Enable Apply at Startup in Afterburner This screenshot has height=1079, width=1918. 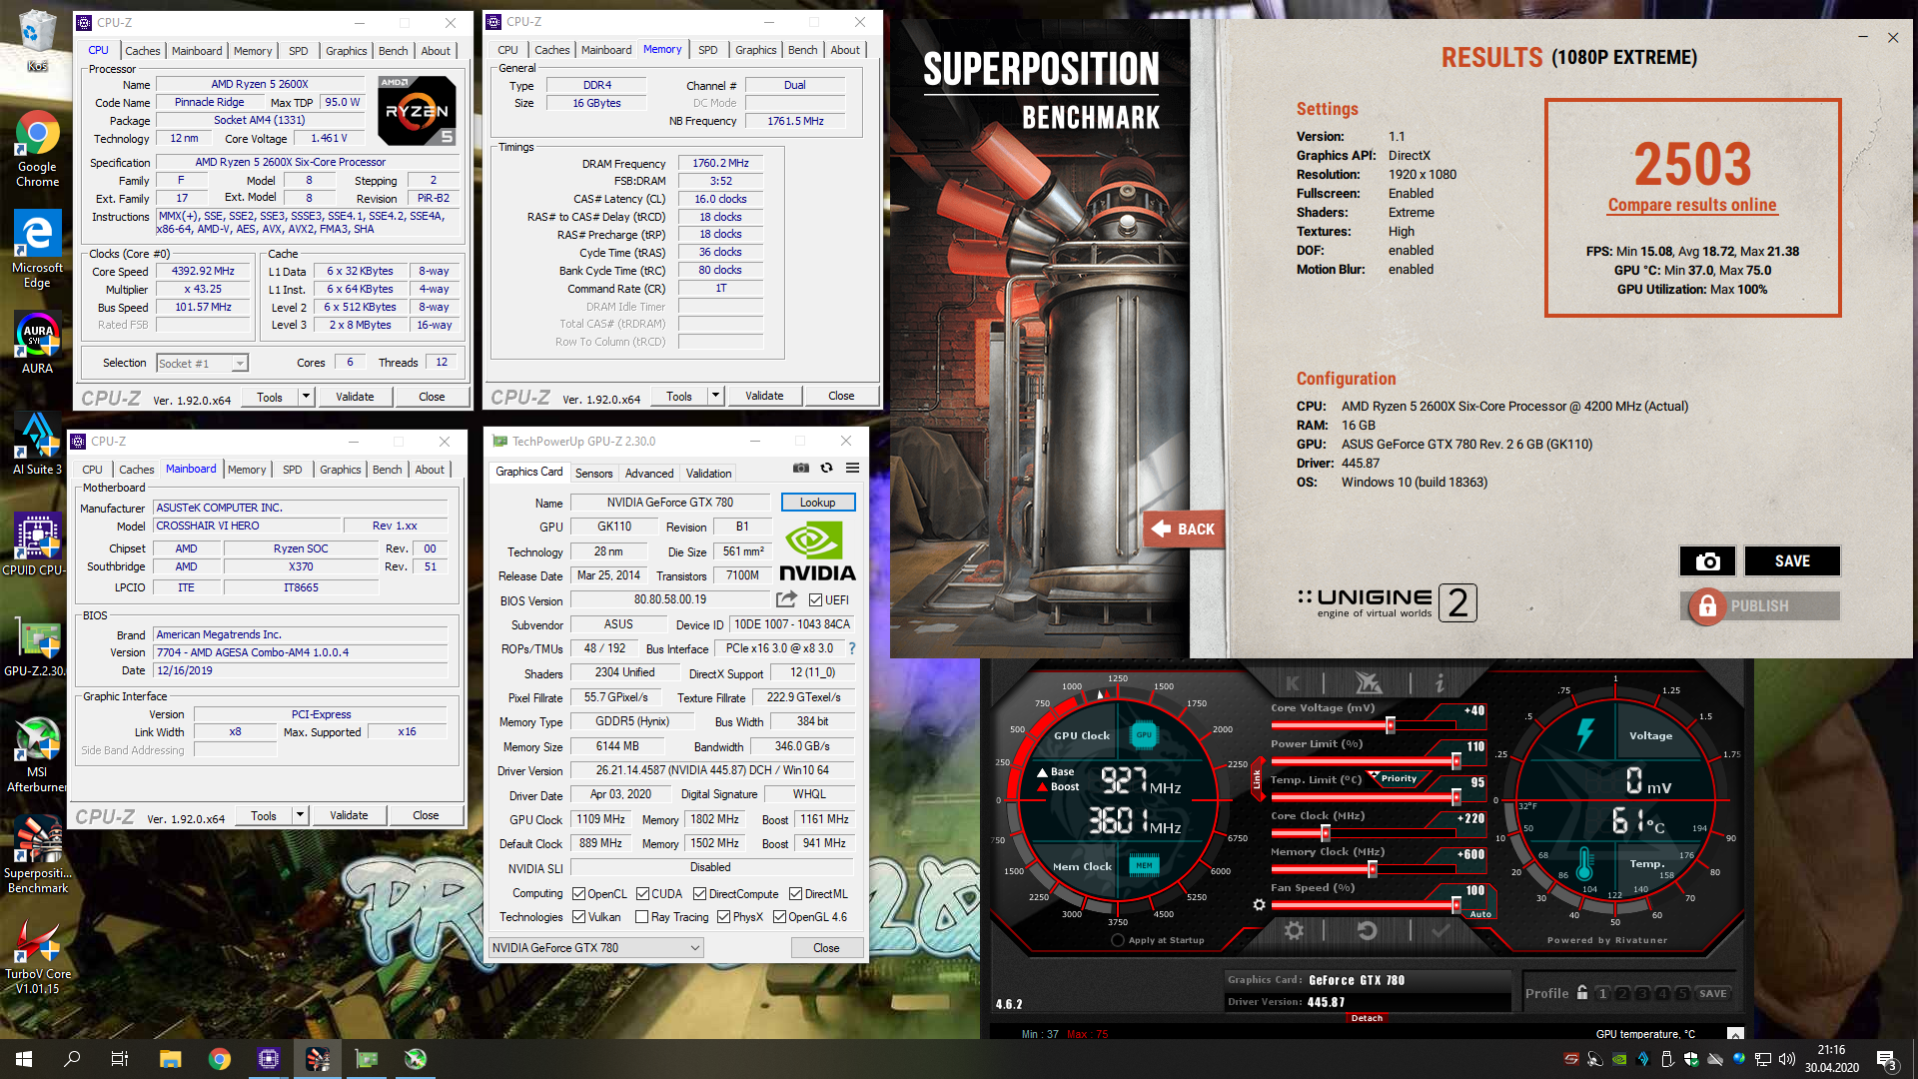pyautogui.click(x=1118, y=940)
